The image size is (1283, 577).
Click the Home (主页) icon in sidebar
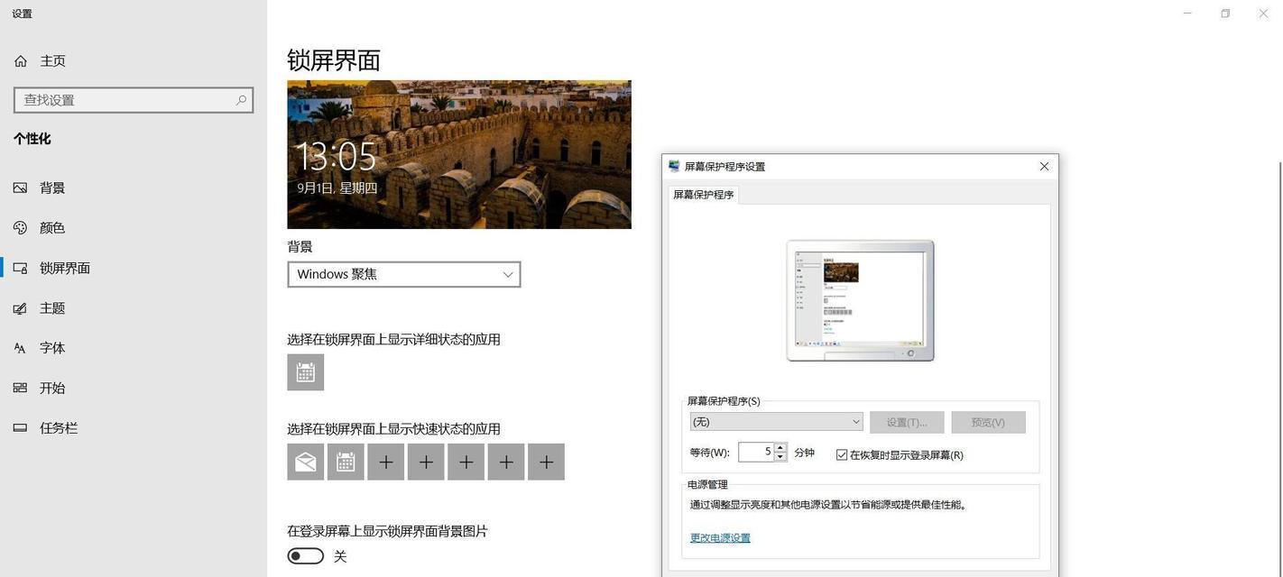pyautogui.click(x=21, y=61)
